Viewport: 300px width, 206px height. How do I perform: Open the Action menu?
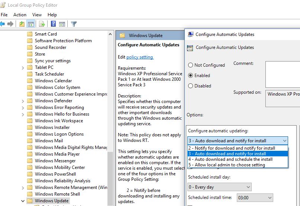pos(20,15)
